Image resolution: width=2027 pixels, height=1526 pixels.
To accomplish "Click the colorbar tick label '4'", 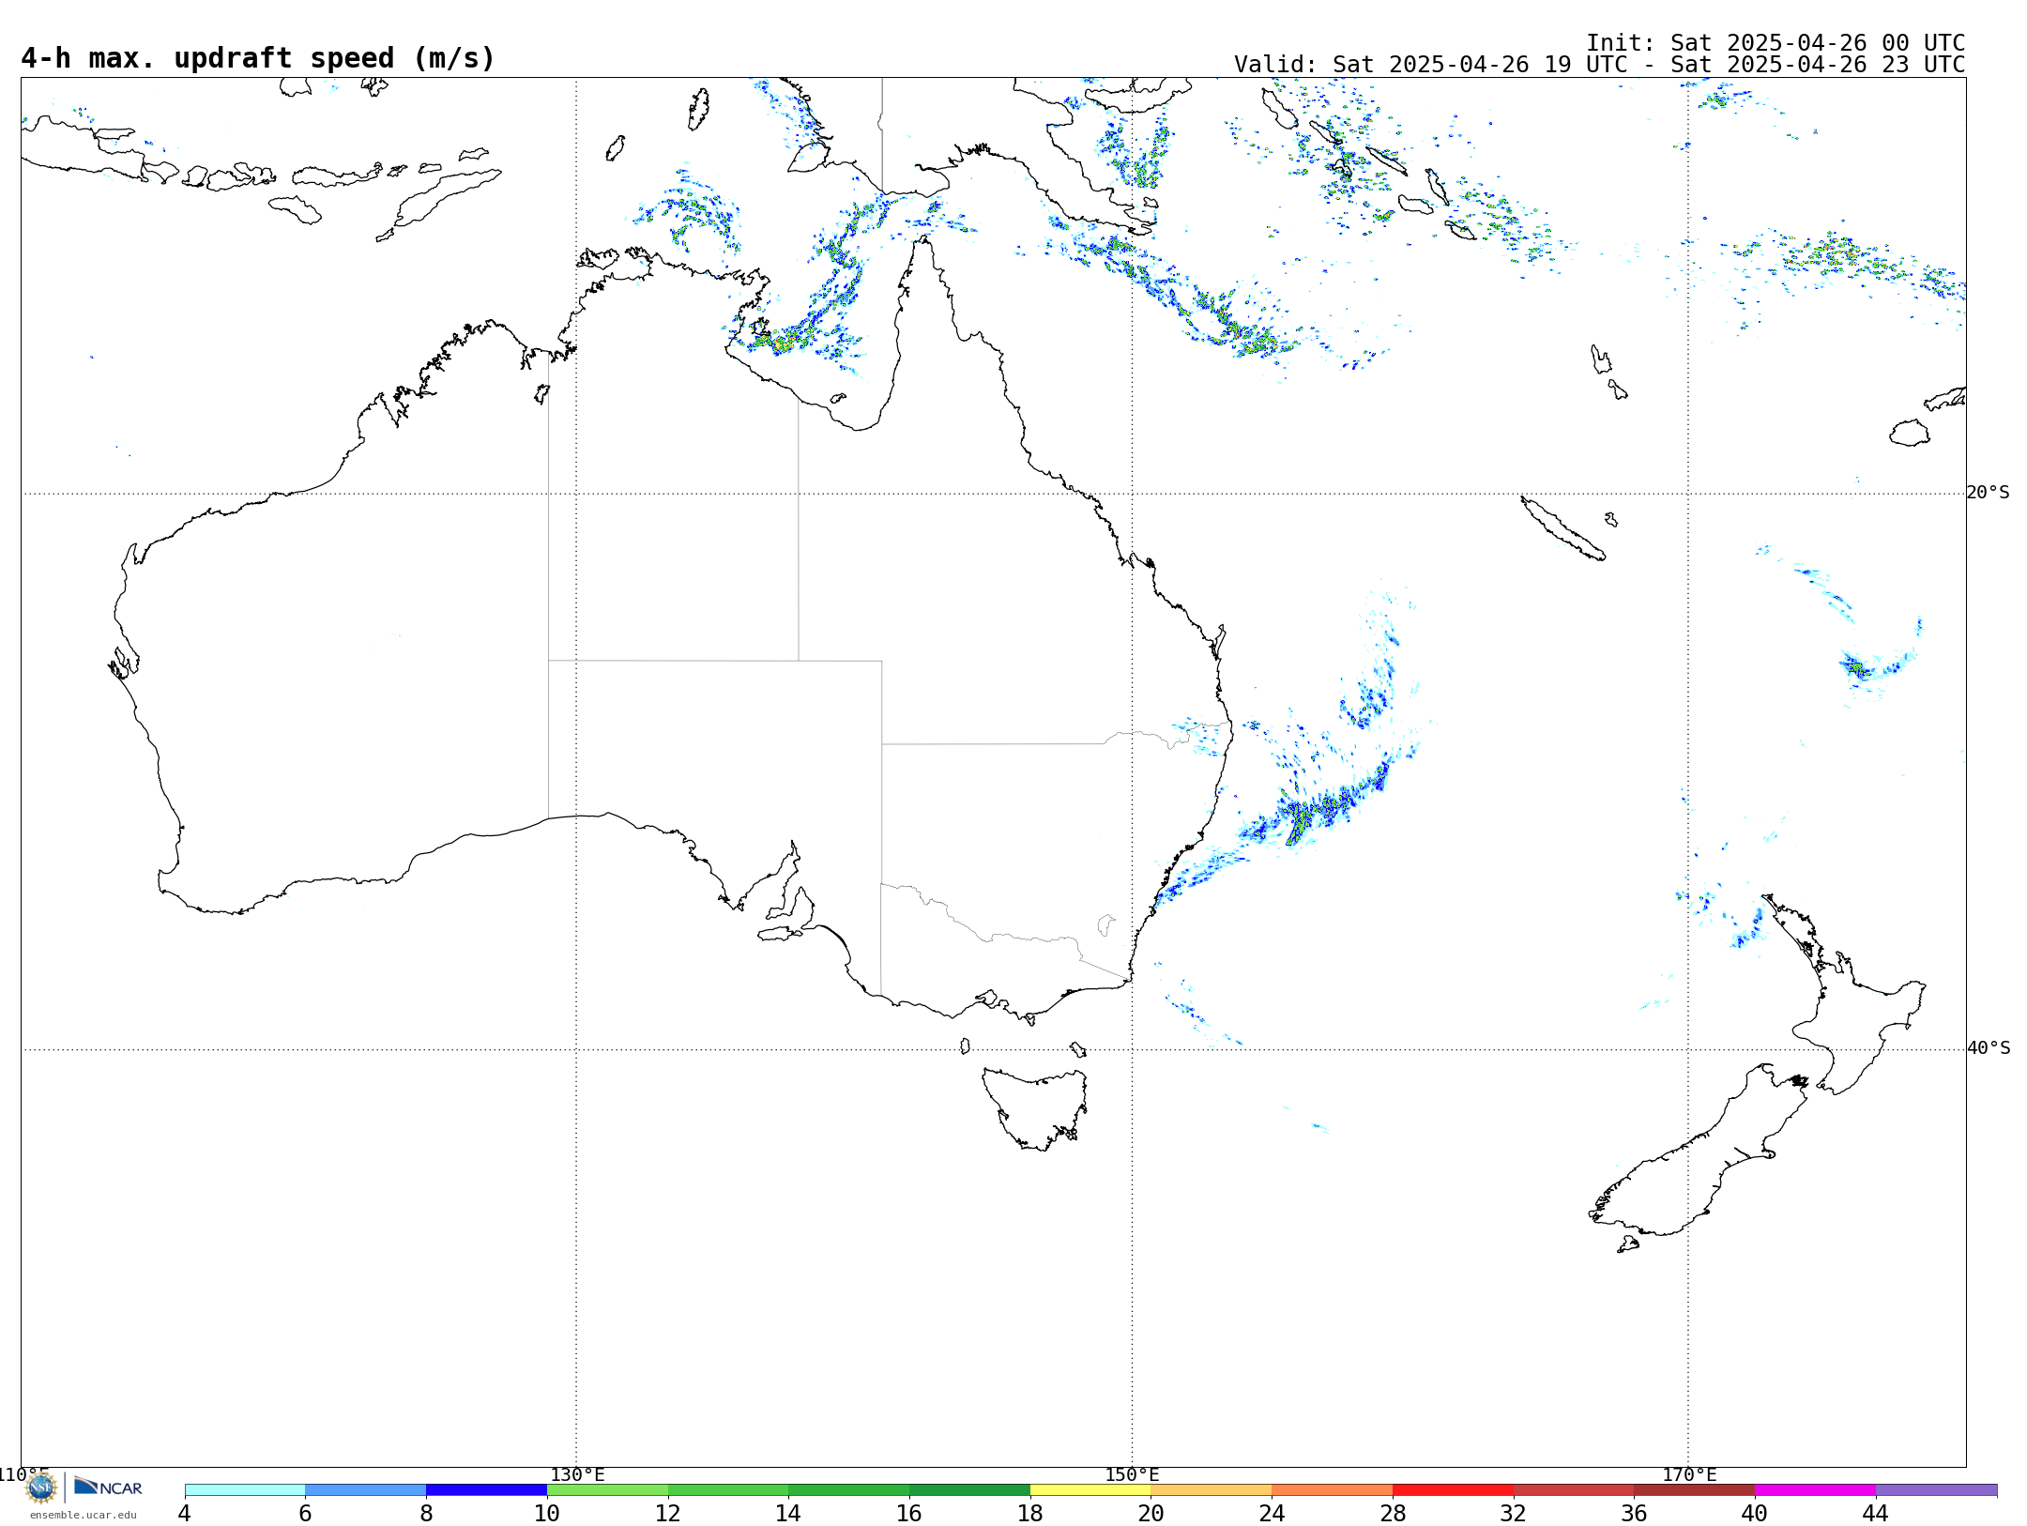I will [185, 1514].
